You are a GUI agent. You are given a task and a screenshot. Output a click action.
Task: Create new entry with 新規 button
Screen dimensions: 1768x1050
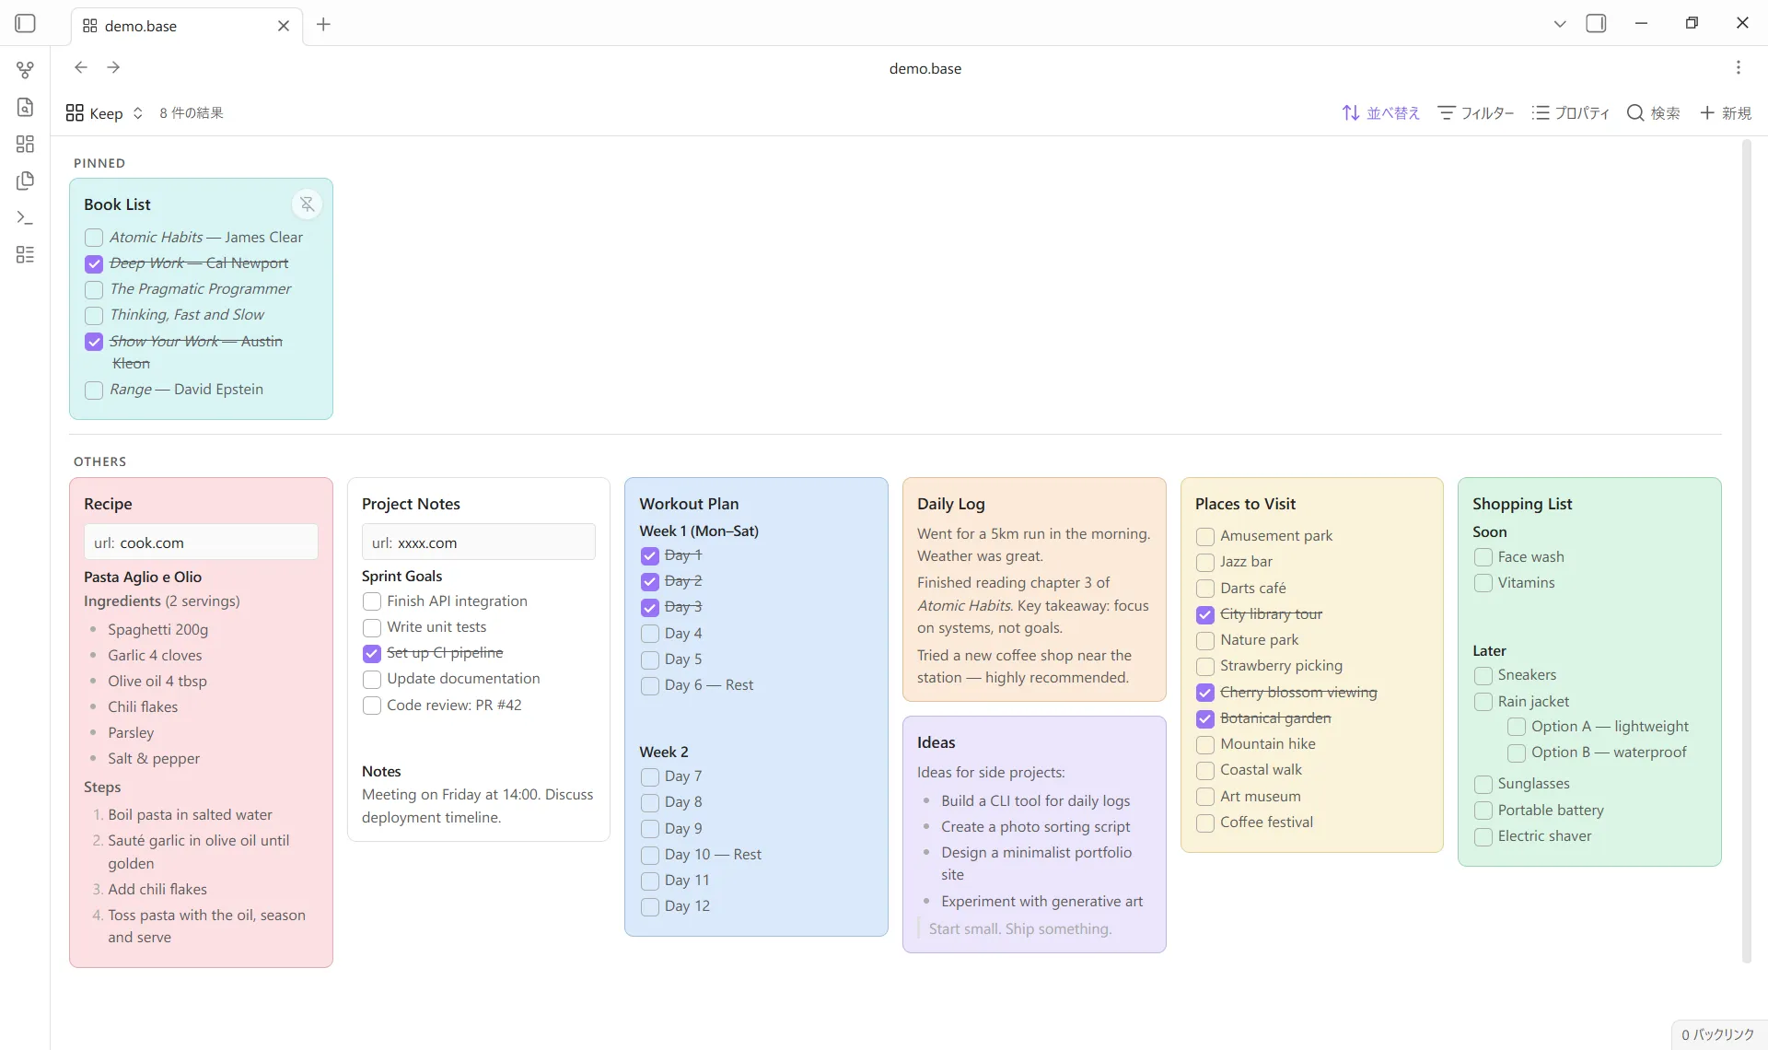[1725, 113]
